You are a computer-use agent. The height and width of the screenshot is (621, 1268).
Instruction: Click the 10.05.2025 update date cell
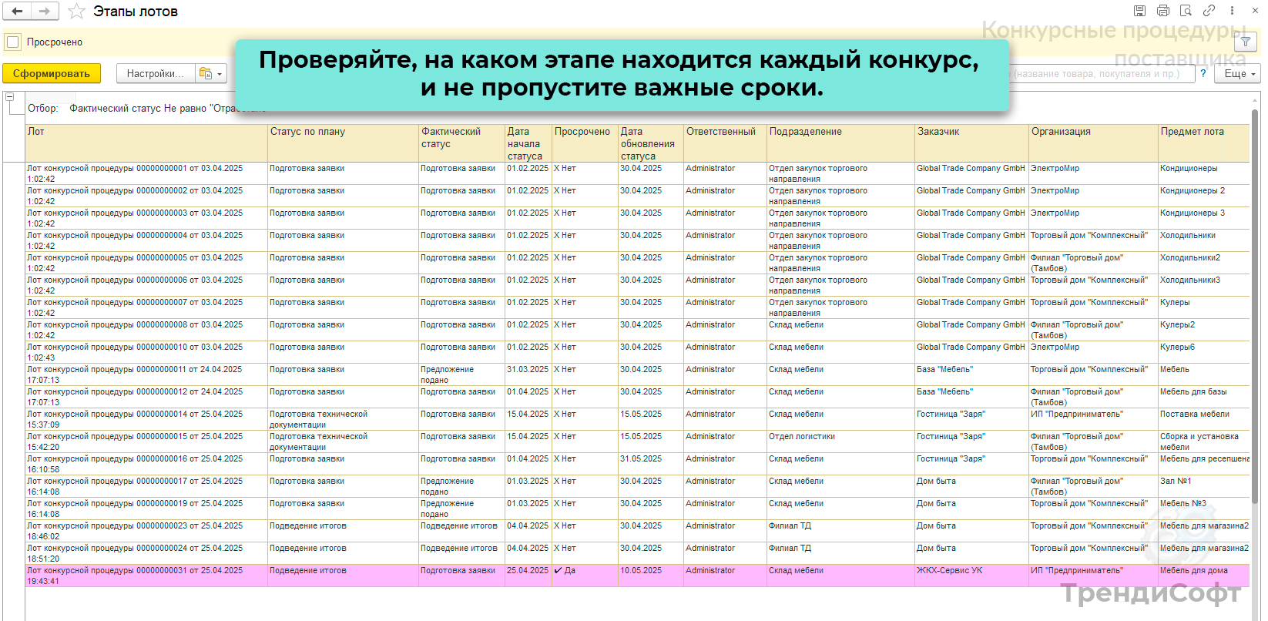(650, 576)
